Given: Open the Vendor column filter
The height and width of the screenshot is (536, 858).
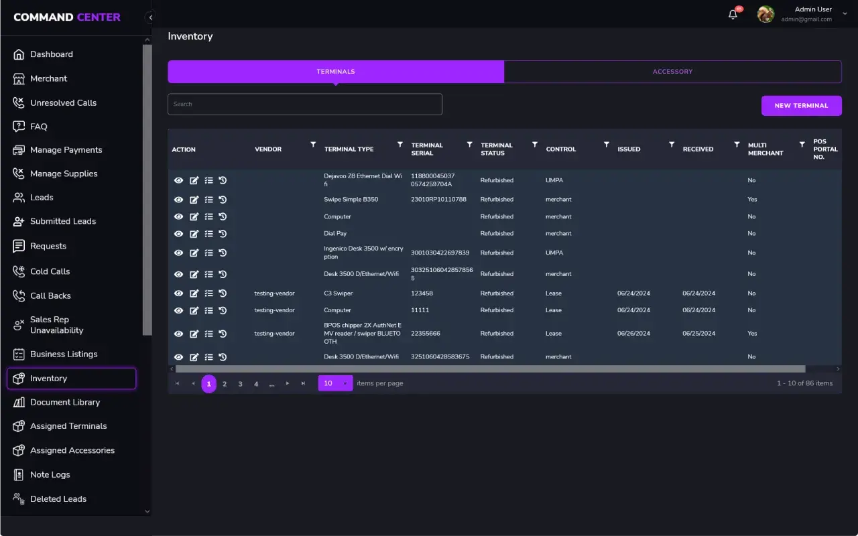Looking at the screenshot, I should (x=313, y=145).
